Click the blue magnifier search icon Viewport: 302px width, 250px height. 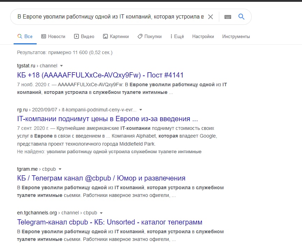(241, 16)
